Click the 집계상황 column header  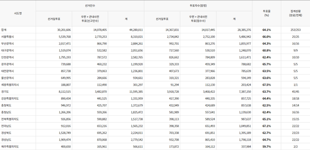coord(296,13)
